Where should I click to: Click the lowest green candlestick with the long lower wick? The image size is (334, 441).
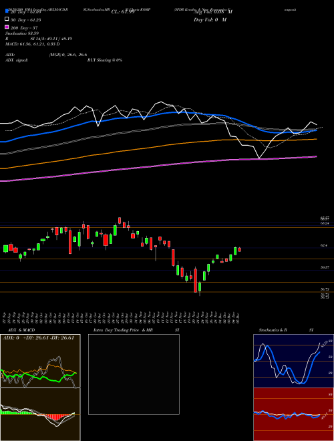coord(200,287)
